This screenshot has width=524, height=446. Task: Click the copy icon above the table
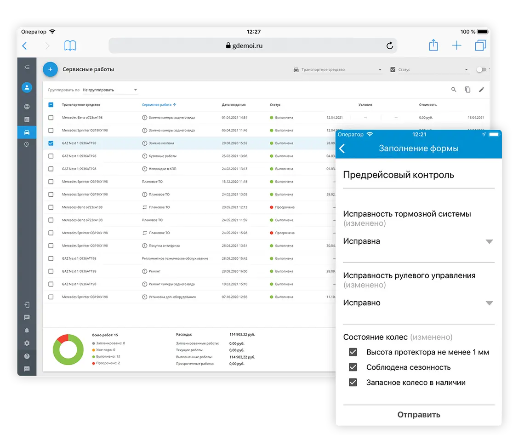467,90
